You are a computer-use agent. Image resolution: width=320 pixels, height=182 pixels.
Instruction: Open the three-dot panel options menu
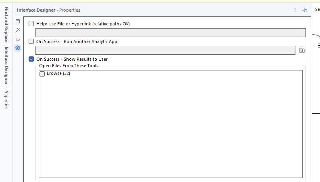[295, 10]
